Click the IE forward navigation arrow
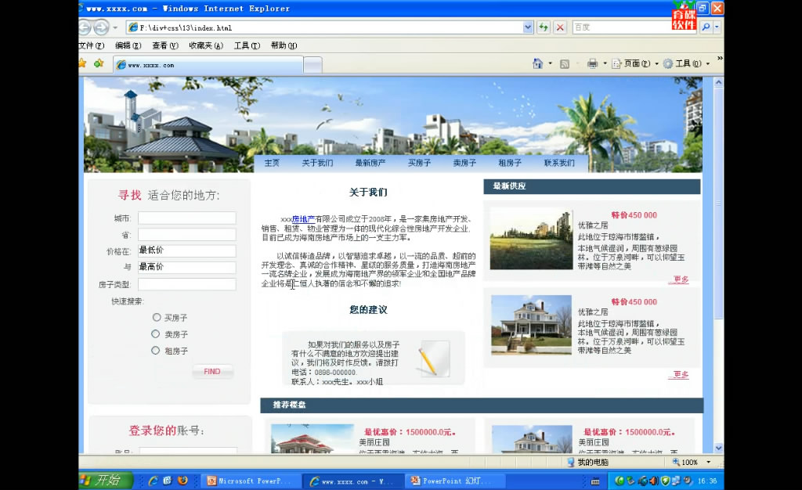The width and height of the screenshot is (802, 490). coord(101,27)
